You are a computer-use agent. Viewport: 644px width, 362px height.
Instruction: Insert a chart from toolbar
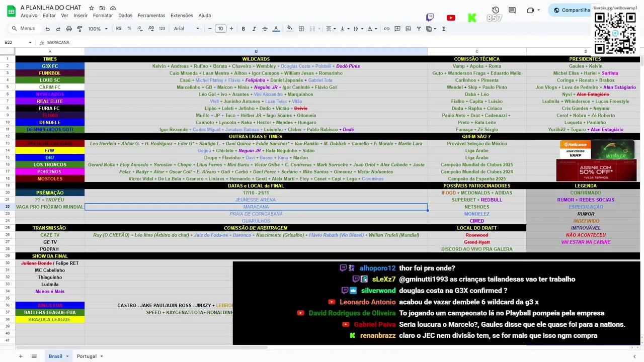(408, 29)
